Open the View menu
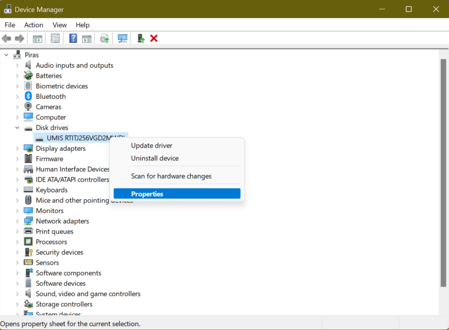Screen dimensions: 449x330 click(x=60, y=25)
